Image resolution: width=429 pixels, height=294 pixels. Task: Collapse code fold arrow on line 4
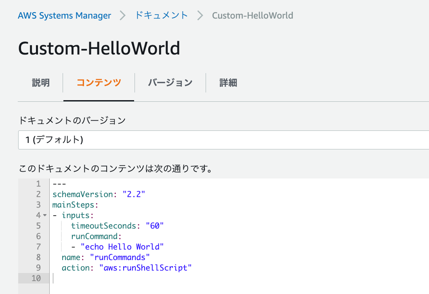click(x=45, y=216)
